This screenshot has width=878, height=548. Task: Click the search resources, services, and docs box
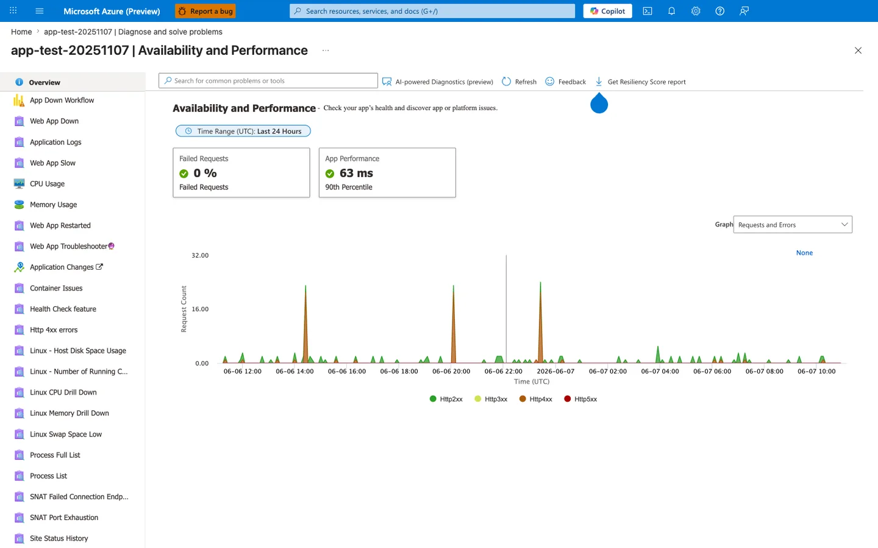pyautogui.click(x=432, y=11)
